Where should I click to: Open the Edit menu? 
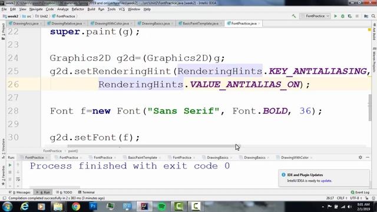click(x=13, y=9)
